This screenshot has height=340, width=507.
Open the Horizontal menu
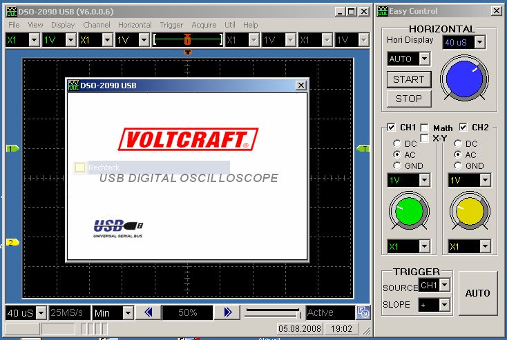(x=135, y=25)
